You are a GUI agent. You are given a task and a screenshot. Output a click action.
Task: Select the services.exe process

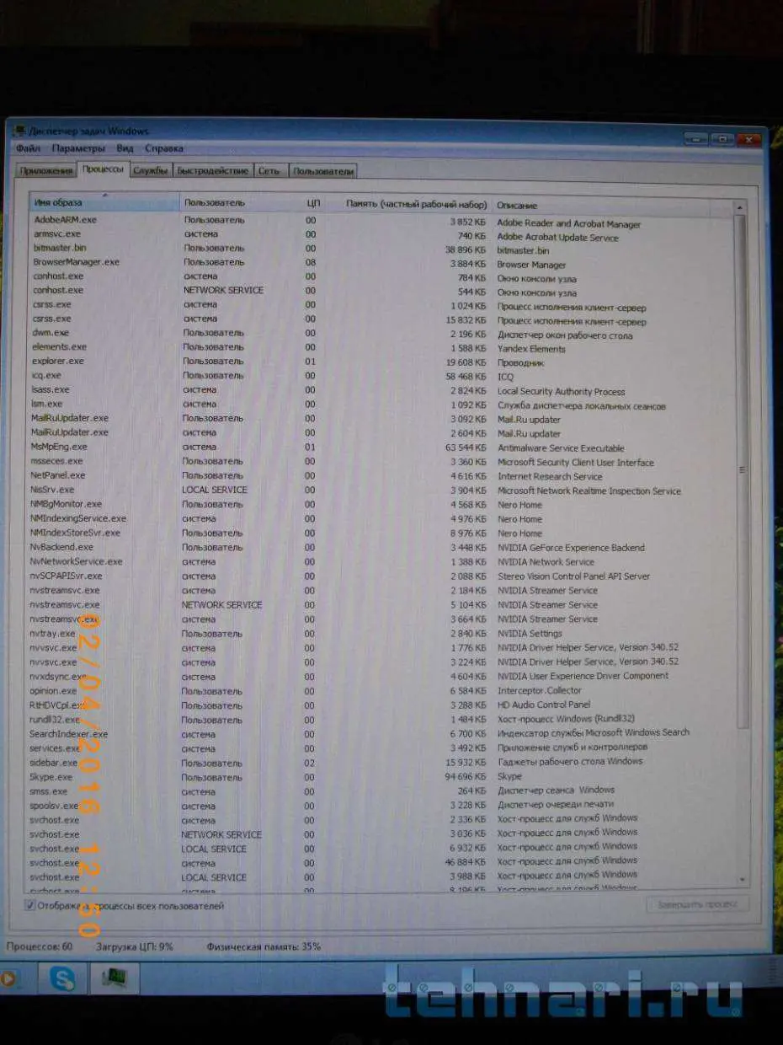[381, 748]
